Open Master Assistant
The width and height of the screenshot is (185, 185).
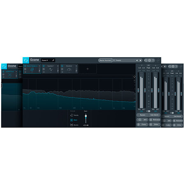(105, 60)
